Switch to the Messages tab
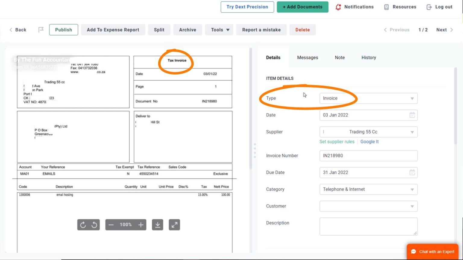The image size is (463, 260). [x=307, y=57]
